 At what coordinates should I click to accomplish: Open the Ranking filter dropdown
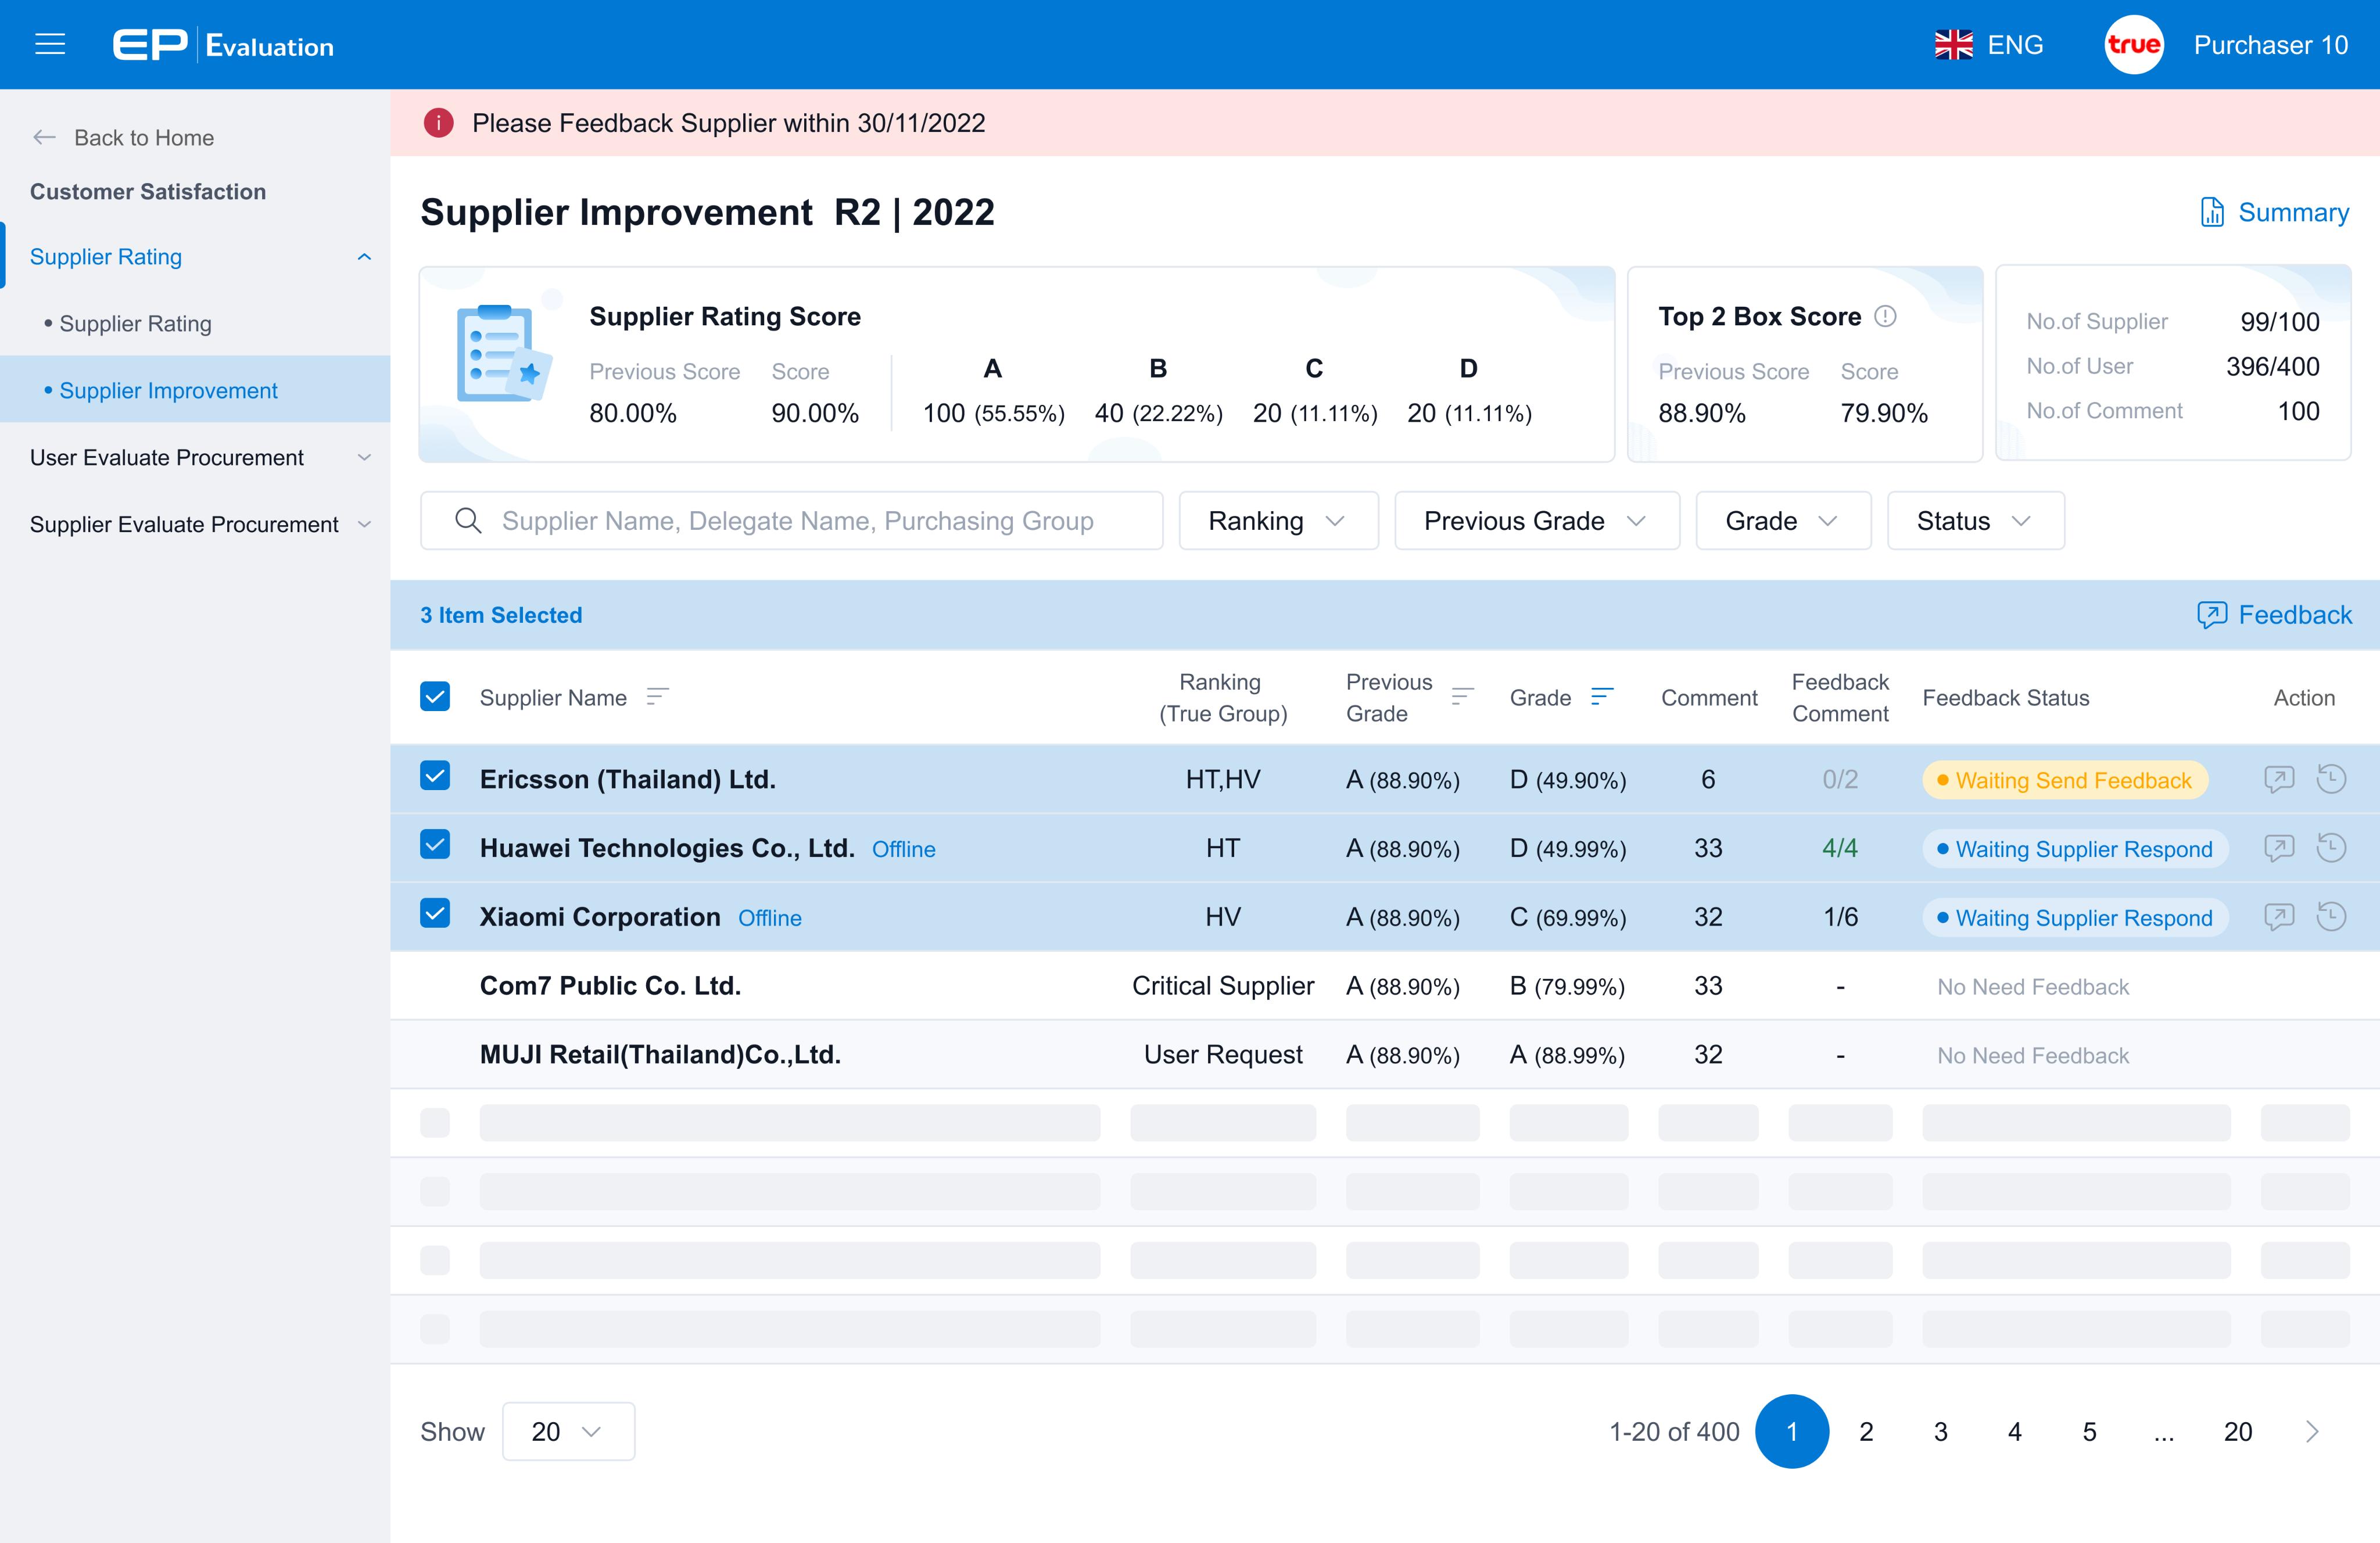1278,520
